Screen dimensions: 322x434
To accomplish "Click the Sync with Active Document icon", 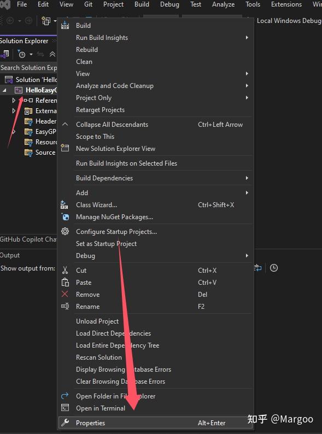I will pos(40,54).
